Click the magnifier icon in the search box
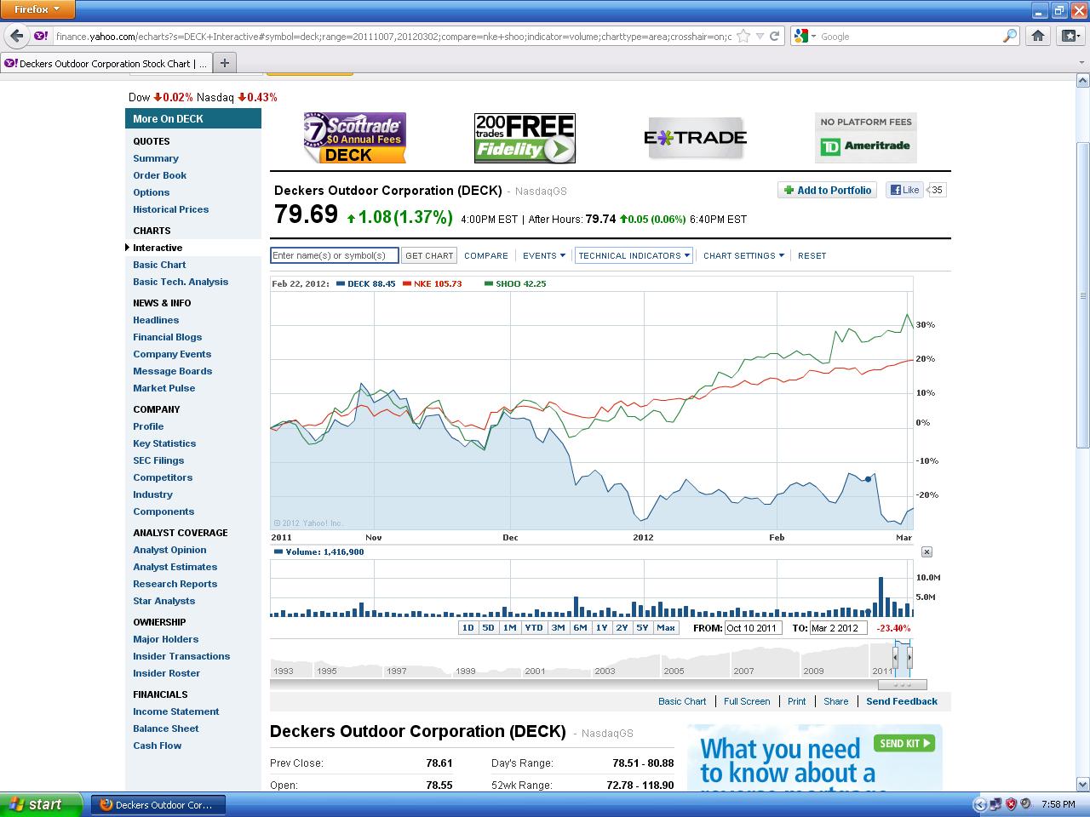This screenshot has width=1090, height=817. [1009, 36]
